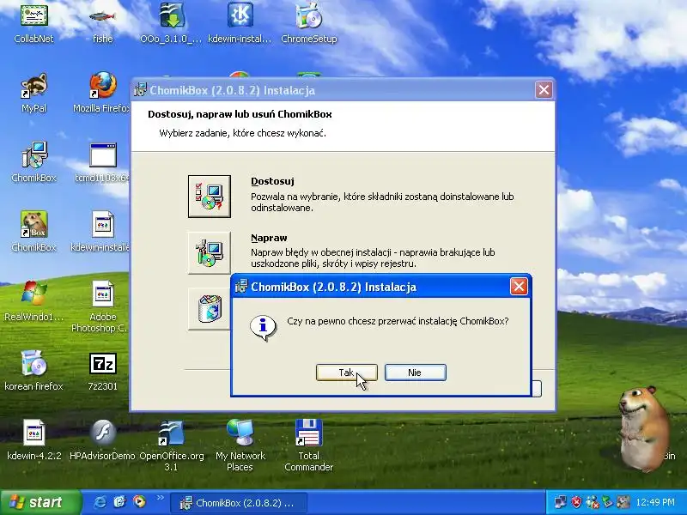687x515 pixels.
Task: Select the Mozilla Firefox desktop shortcut
Action: [101, 93]
